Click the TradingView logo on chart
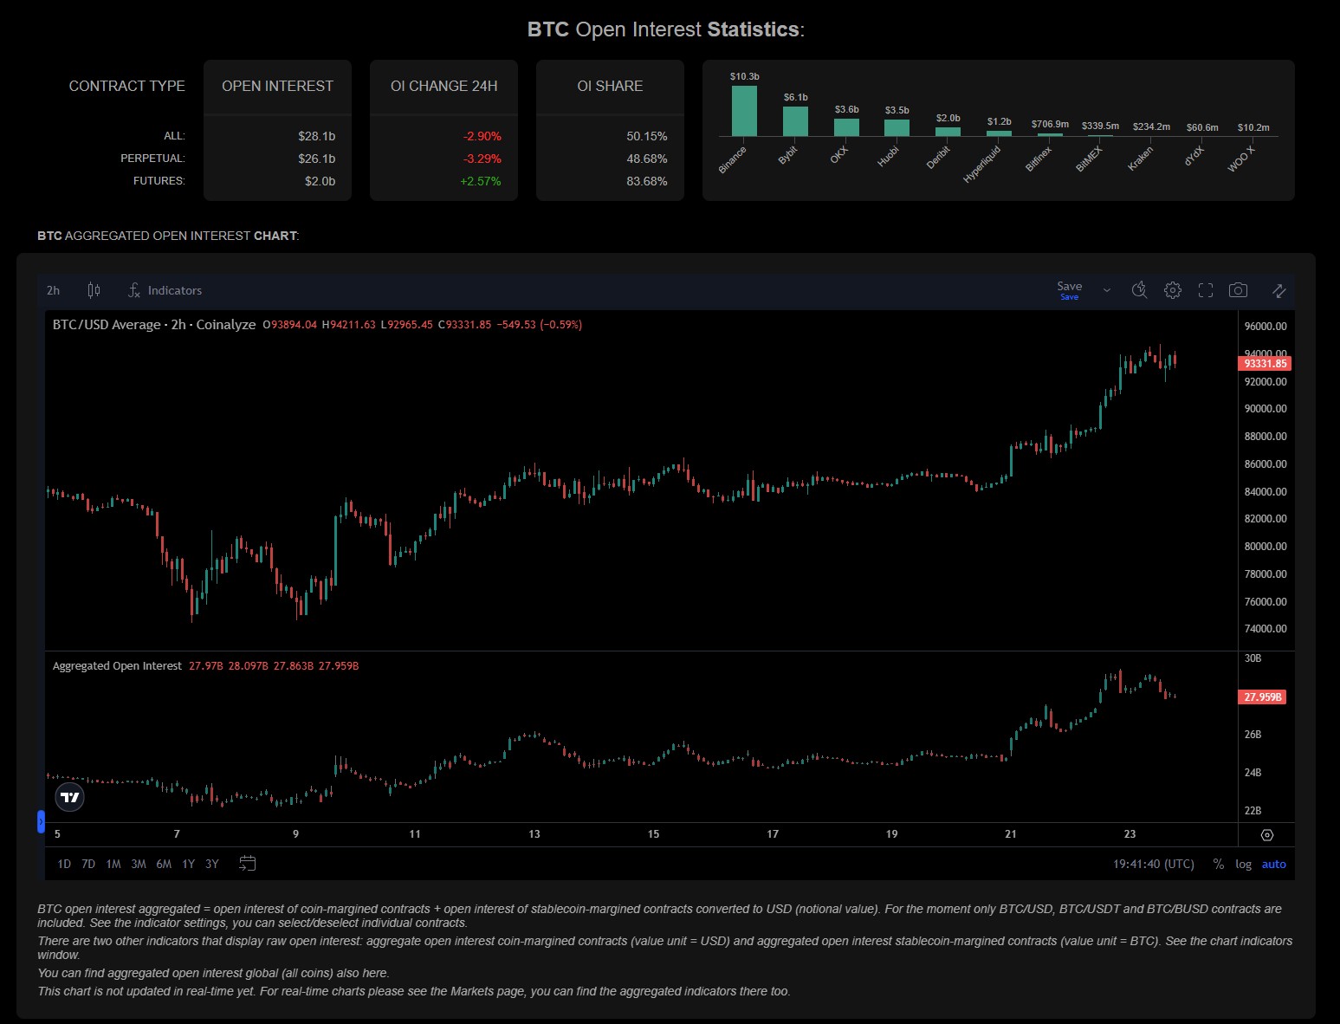The height and width of the screenshot is (1024, 1340). coord(70,797)
